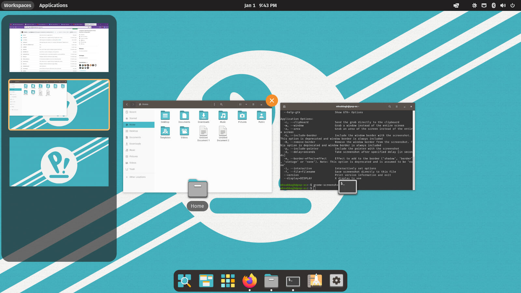Open the power menu icon in top bar
The image size is (521, 293).
pyautogui.click(x=513, y=5)
